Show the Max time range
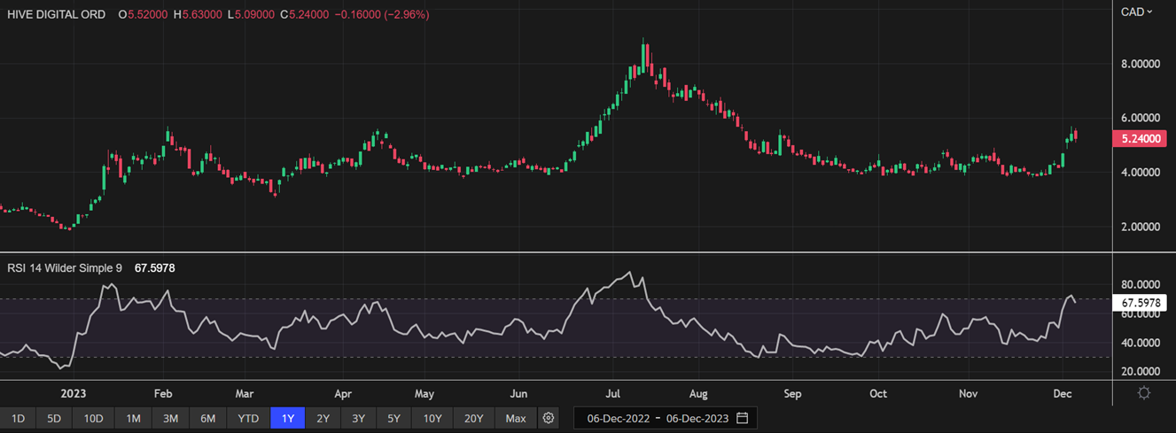The image size is (1176, 433). [516, 418]
